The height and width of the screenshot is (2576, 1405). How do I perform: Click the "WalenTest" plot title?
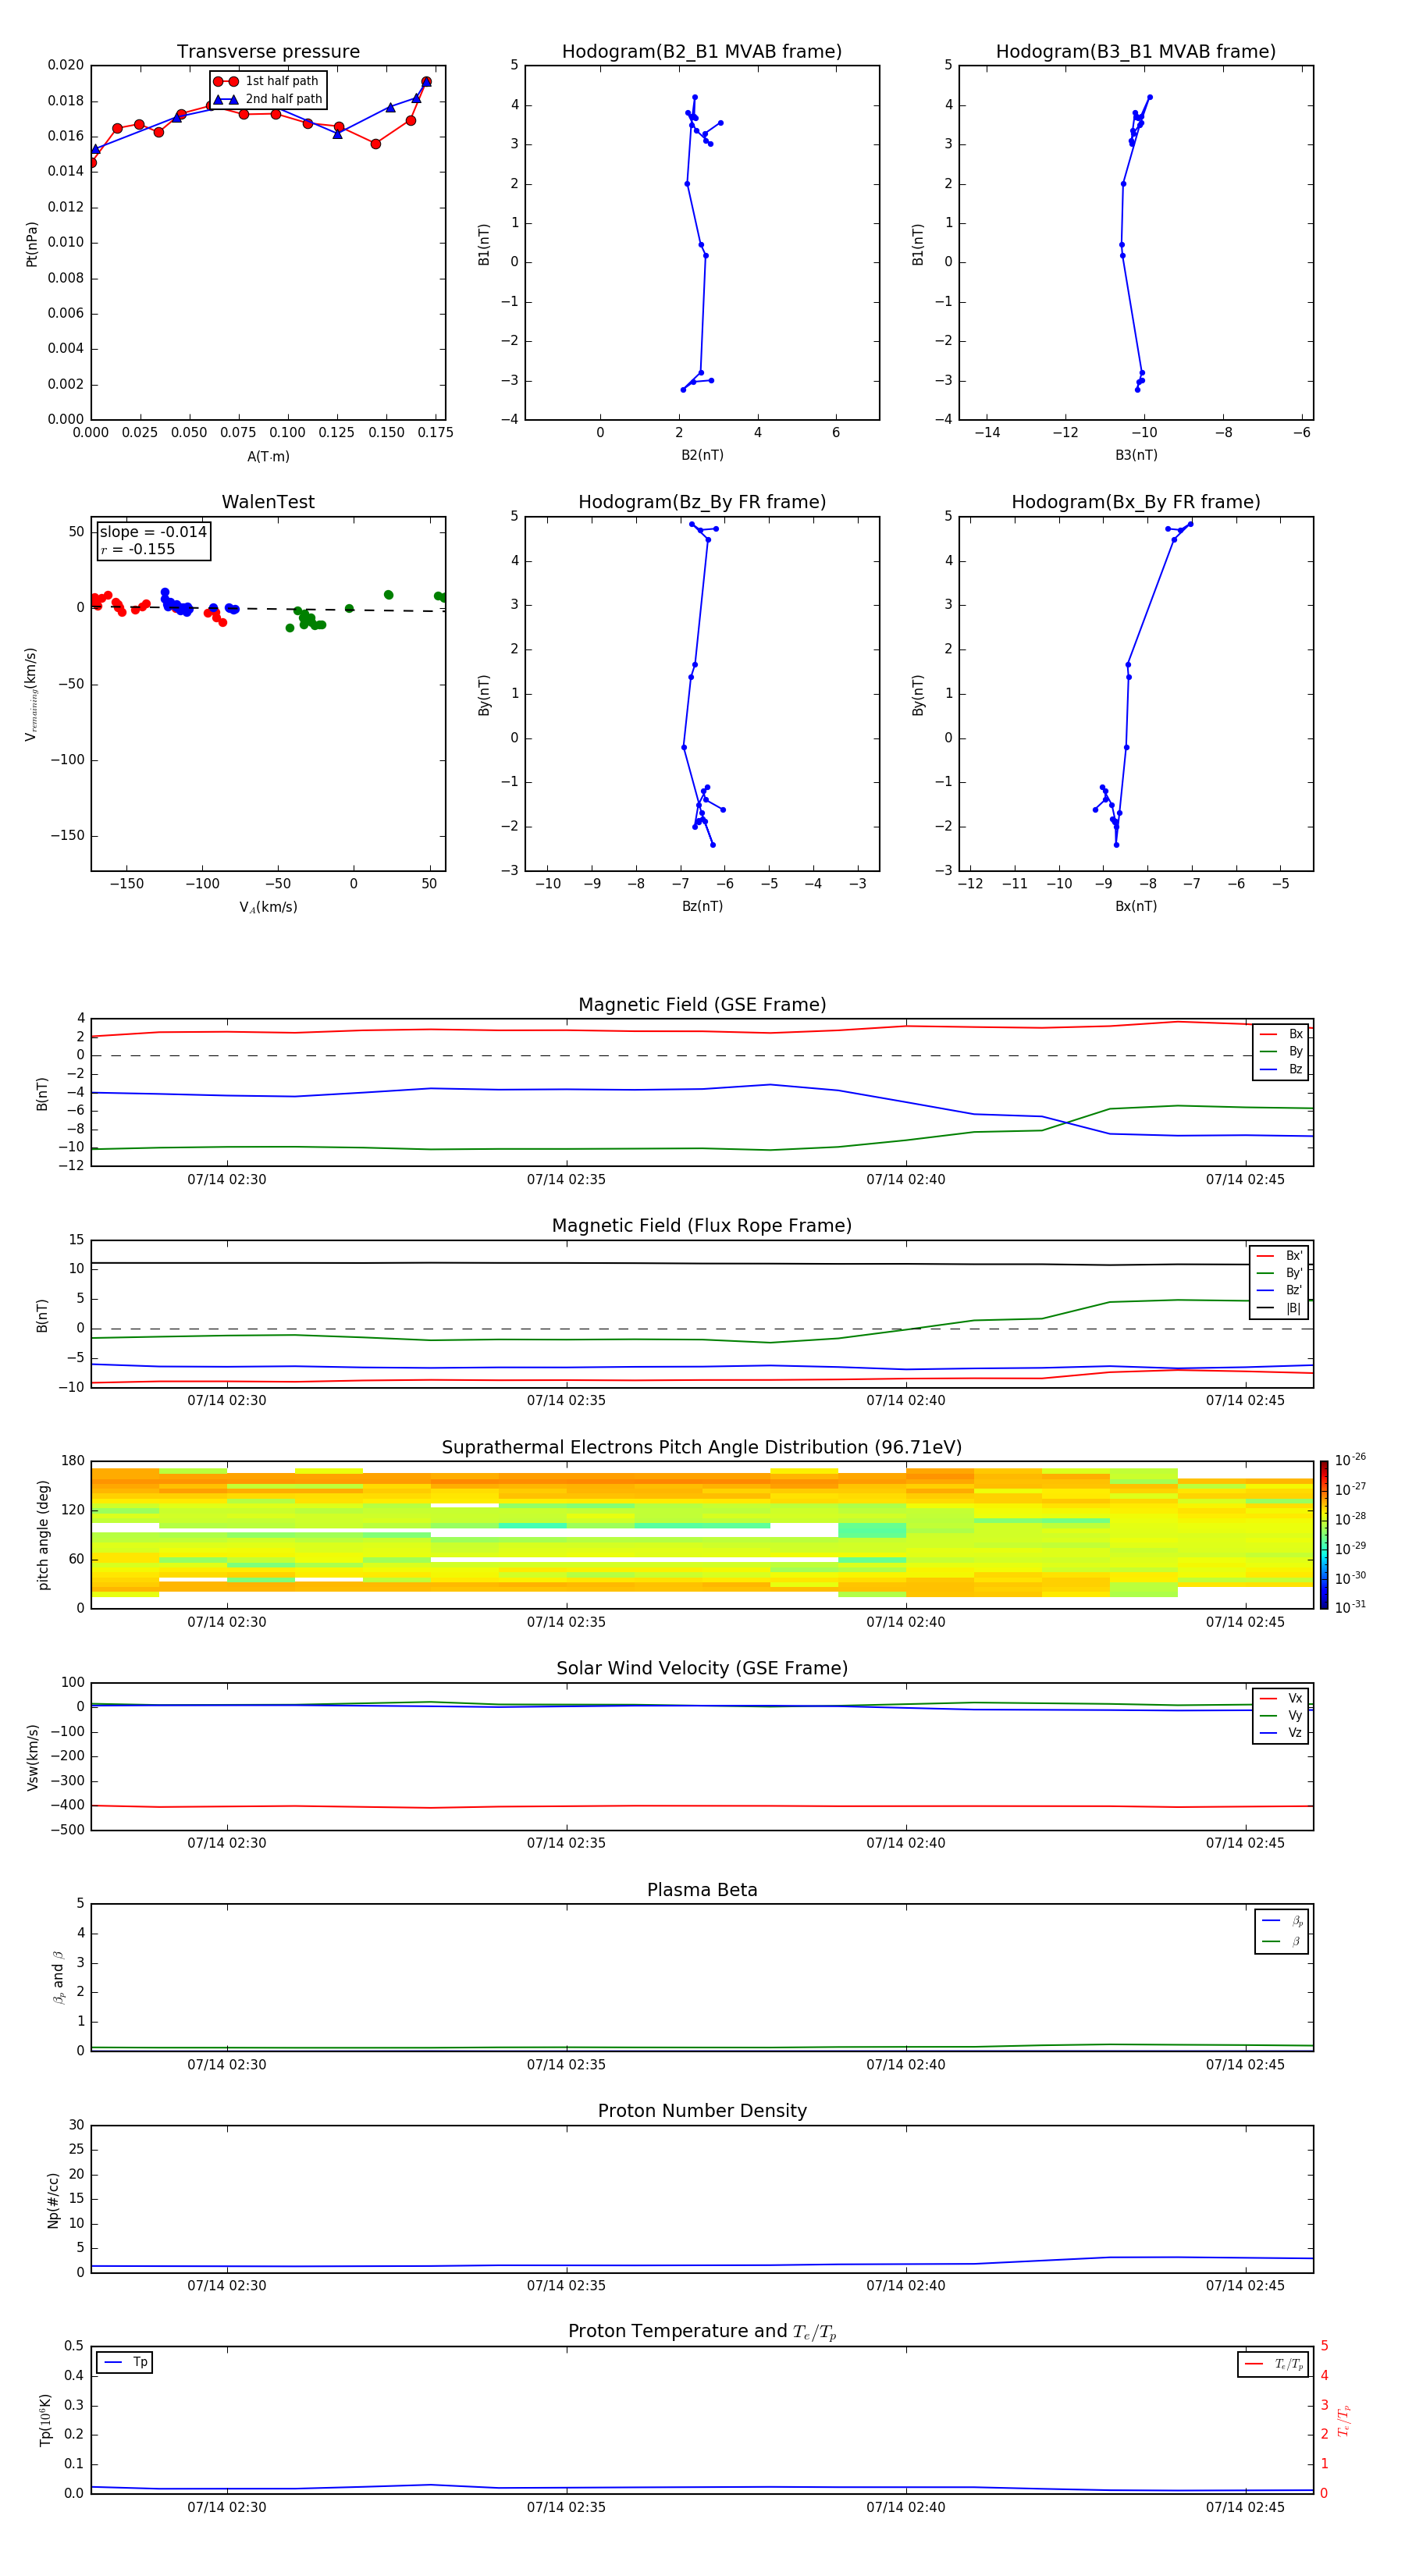click(268, 502)
